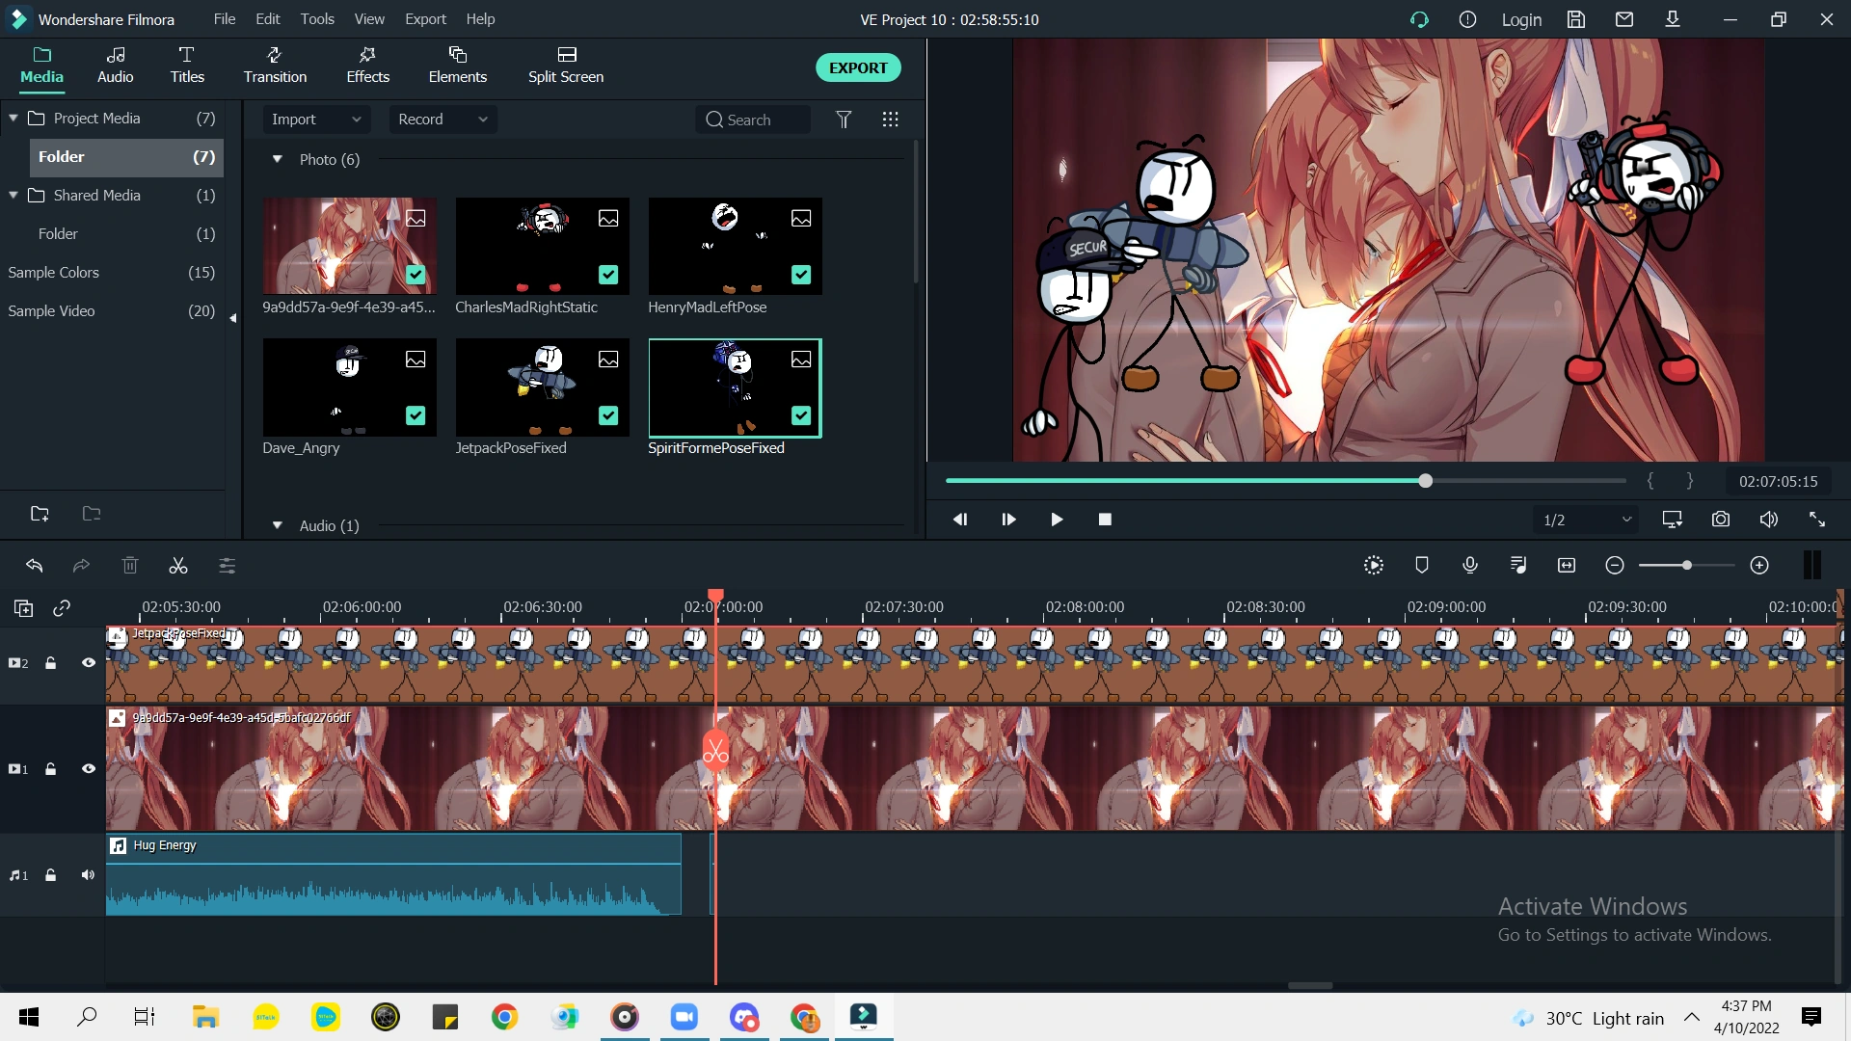Click the EXPORT button
1851x1041 pixels.
857,67
